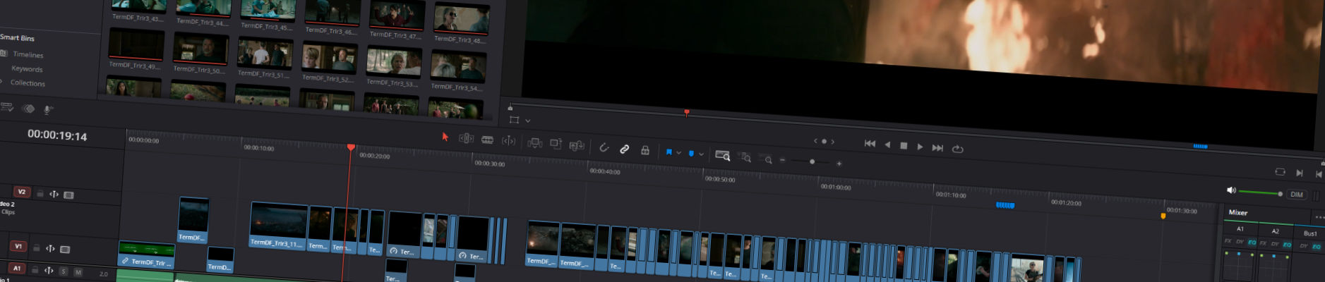1325x282 pixels.
Task: Select TermDF_Trlr3_50 thumbnail
Action: point(200,50)
